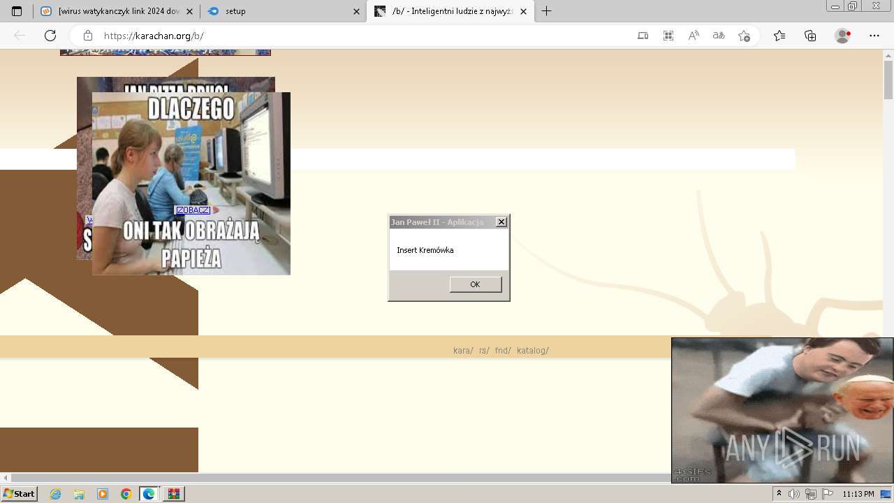Open File Explorer from taskbar

pos(79,494)
